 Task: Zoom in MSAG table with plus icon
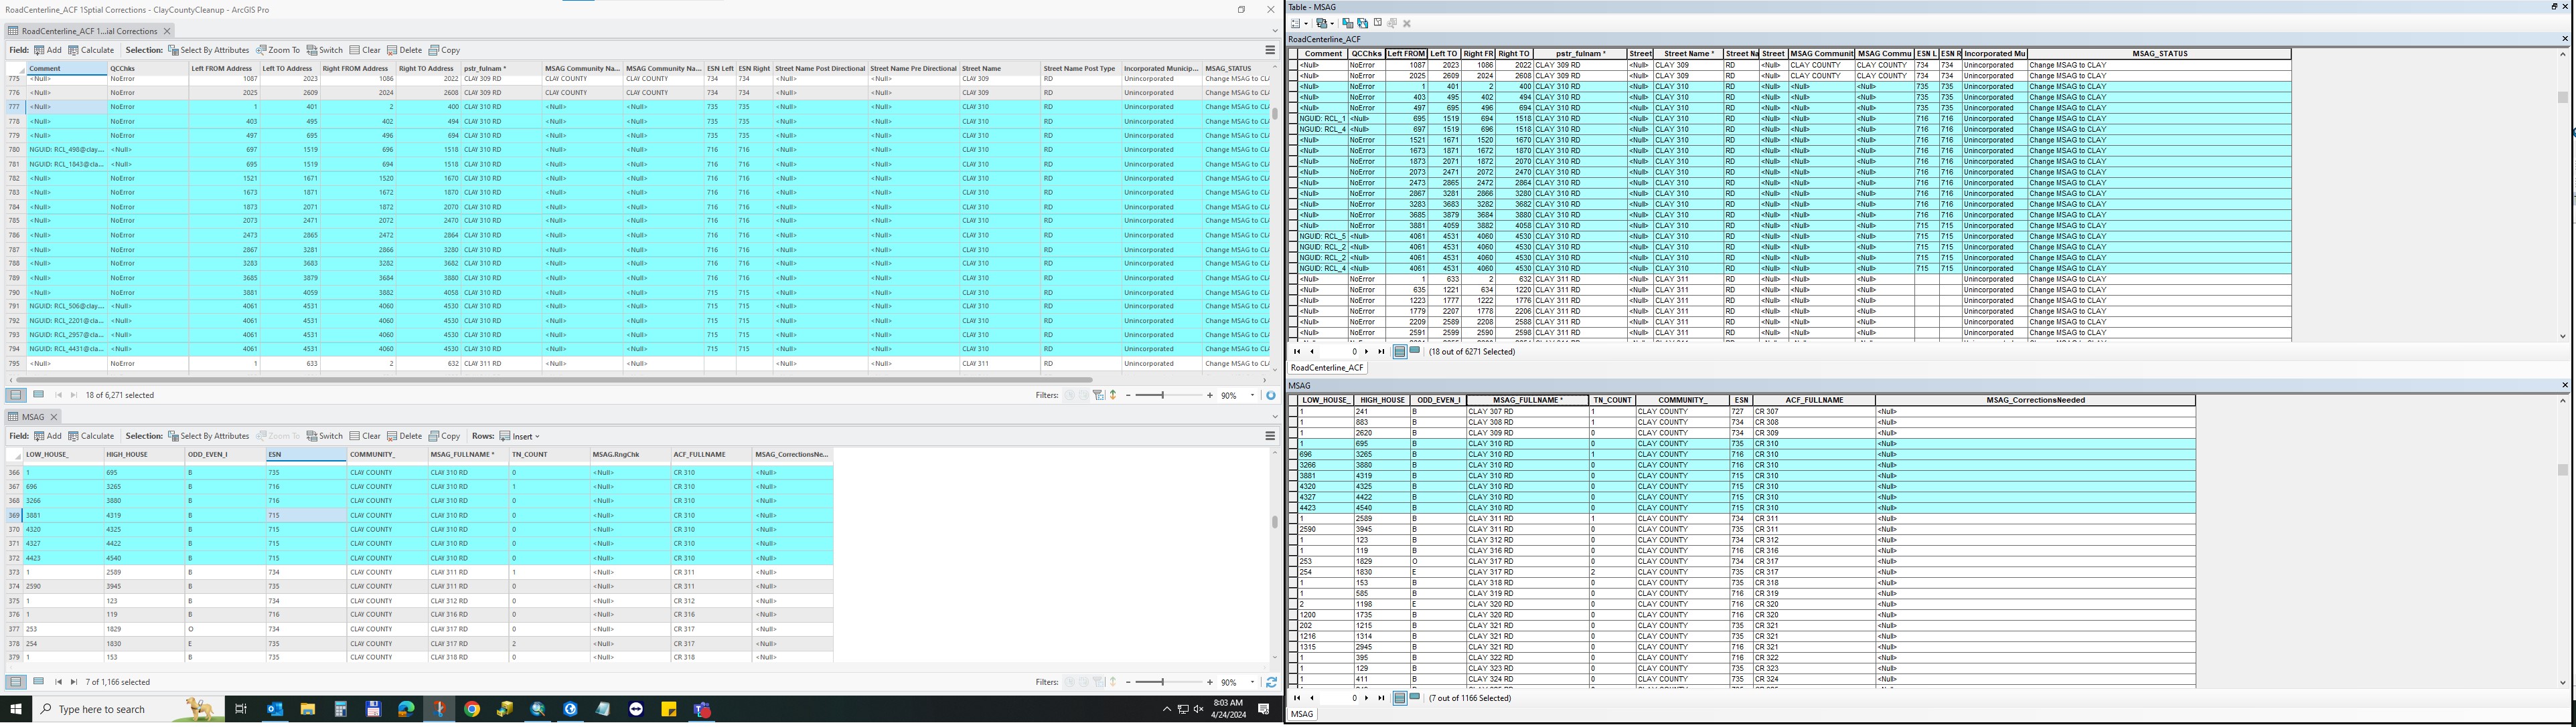pyautogui.click(x=1210, y=682)
